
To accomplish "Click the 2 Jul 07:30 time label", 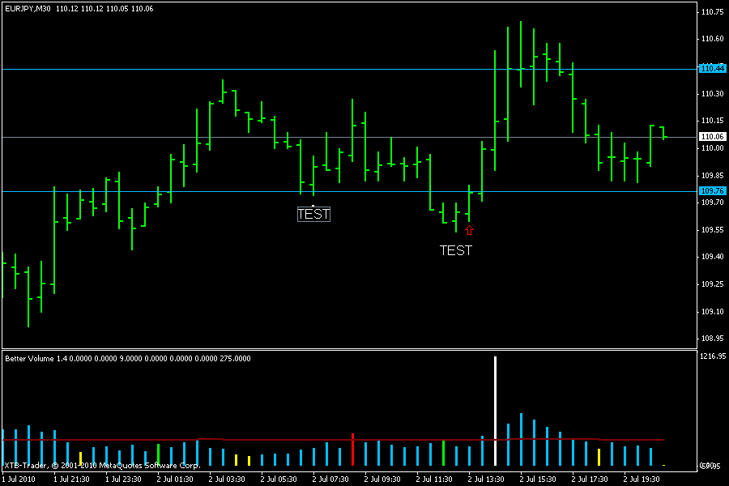I will (x=330, y=479).
